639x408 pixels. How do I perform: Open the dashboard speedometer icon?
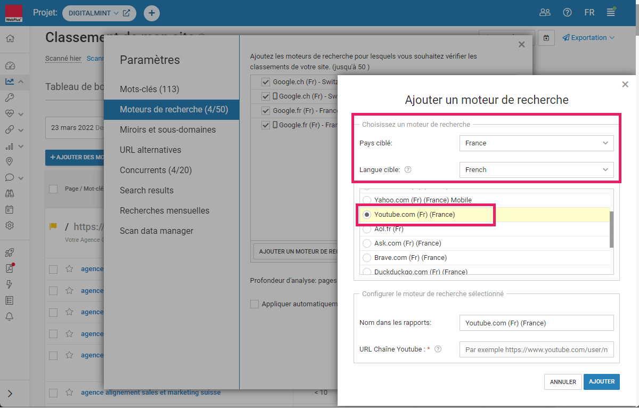point(10,66)
